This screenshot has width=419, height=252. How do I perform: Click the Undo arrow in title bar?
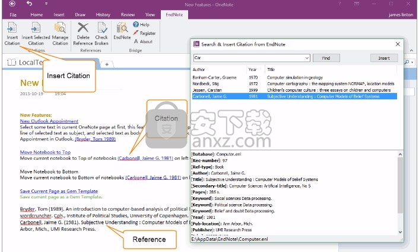30,4
